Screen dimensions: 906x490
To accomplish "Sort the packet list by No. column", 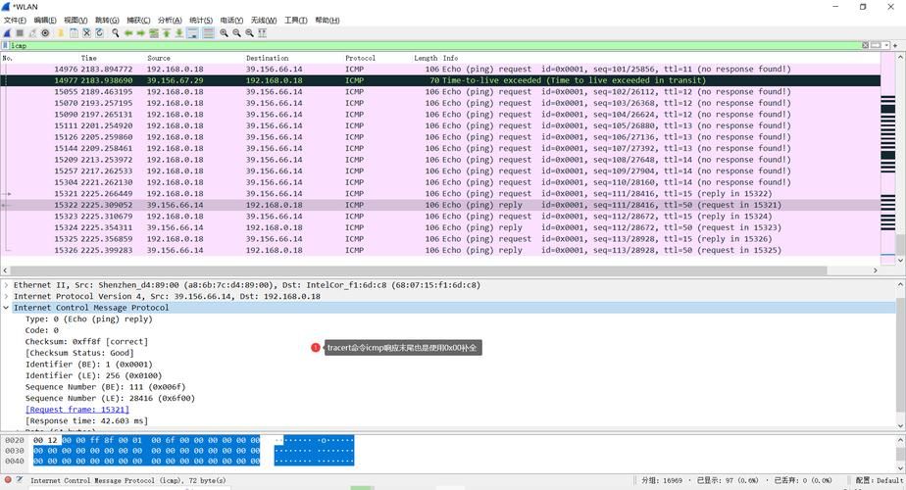I will click(x=8, y=58).
